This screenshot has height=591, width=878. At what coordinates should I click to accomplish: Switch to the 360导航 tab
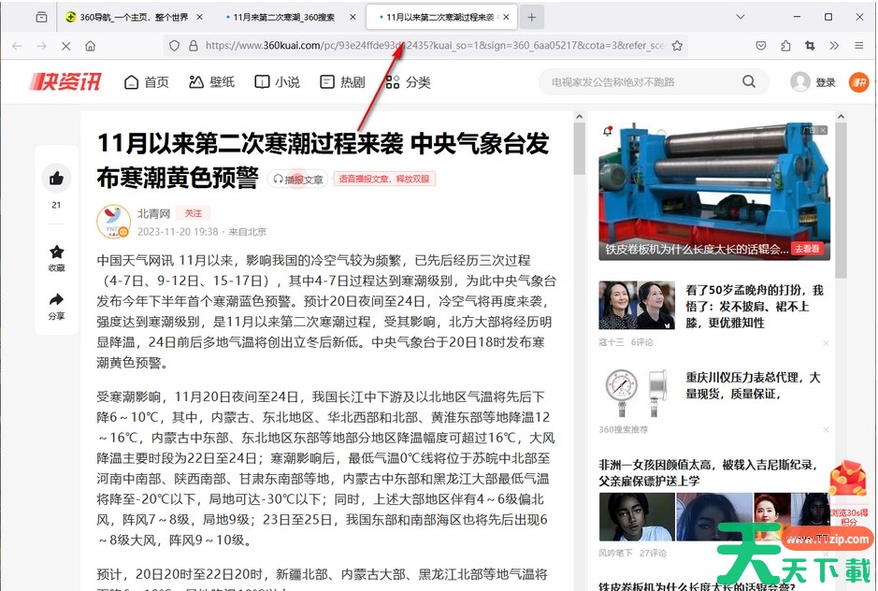(x=131, y=17)
